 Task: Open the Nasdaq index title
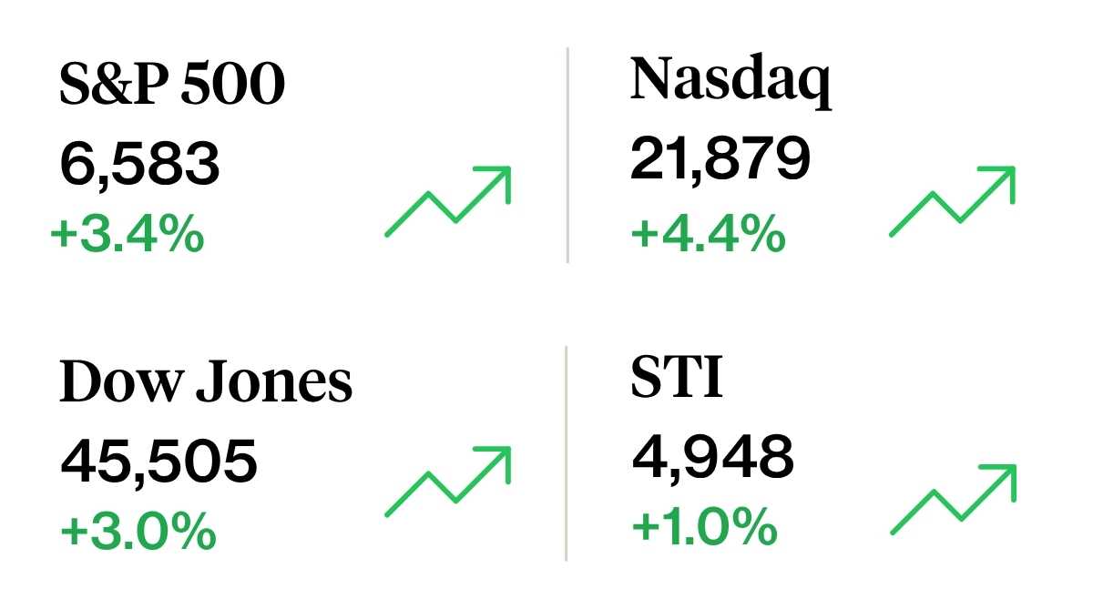pyautogui.click(x=730, y=80)
